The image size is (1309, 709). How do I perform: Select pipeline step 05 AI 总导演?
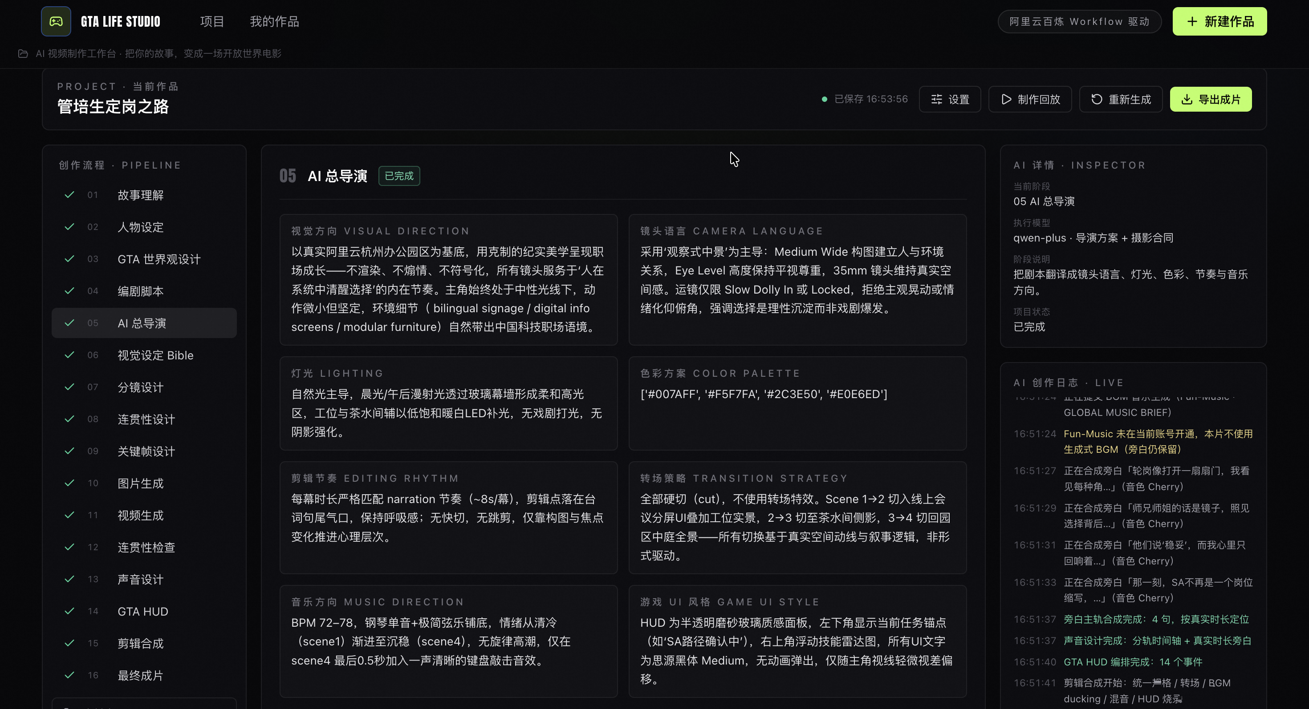(144, 323)
